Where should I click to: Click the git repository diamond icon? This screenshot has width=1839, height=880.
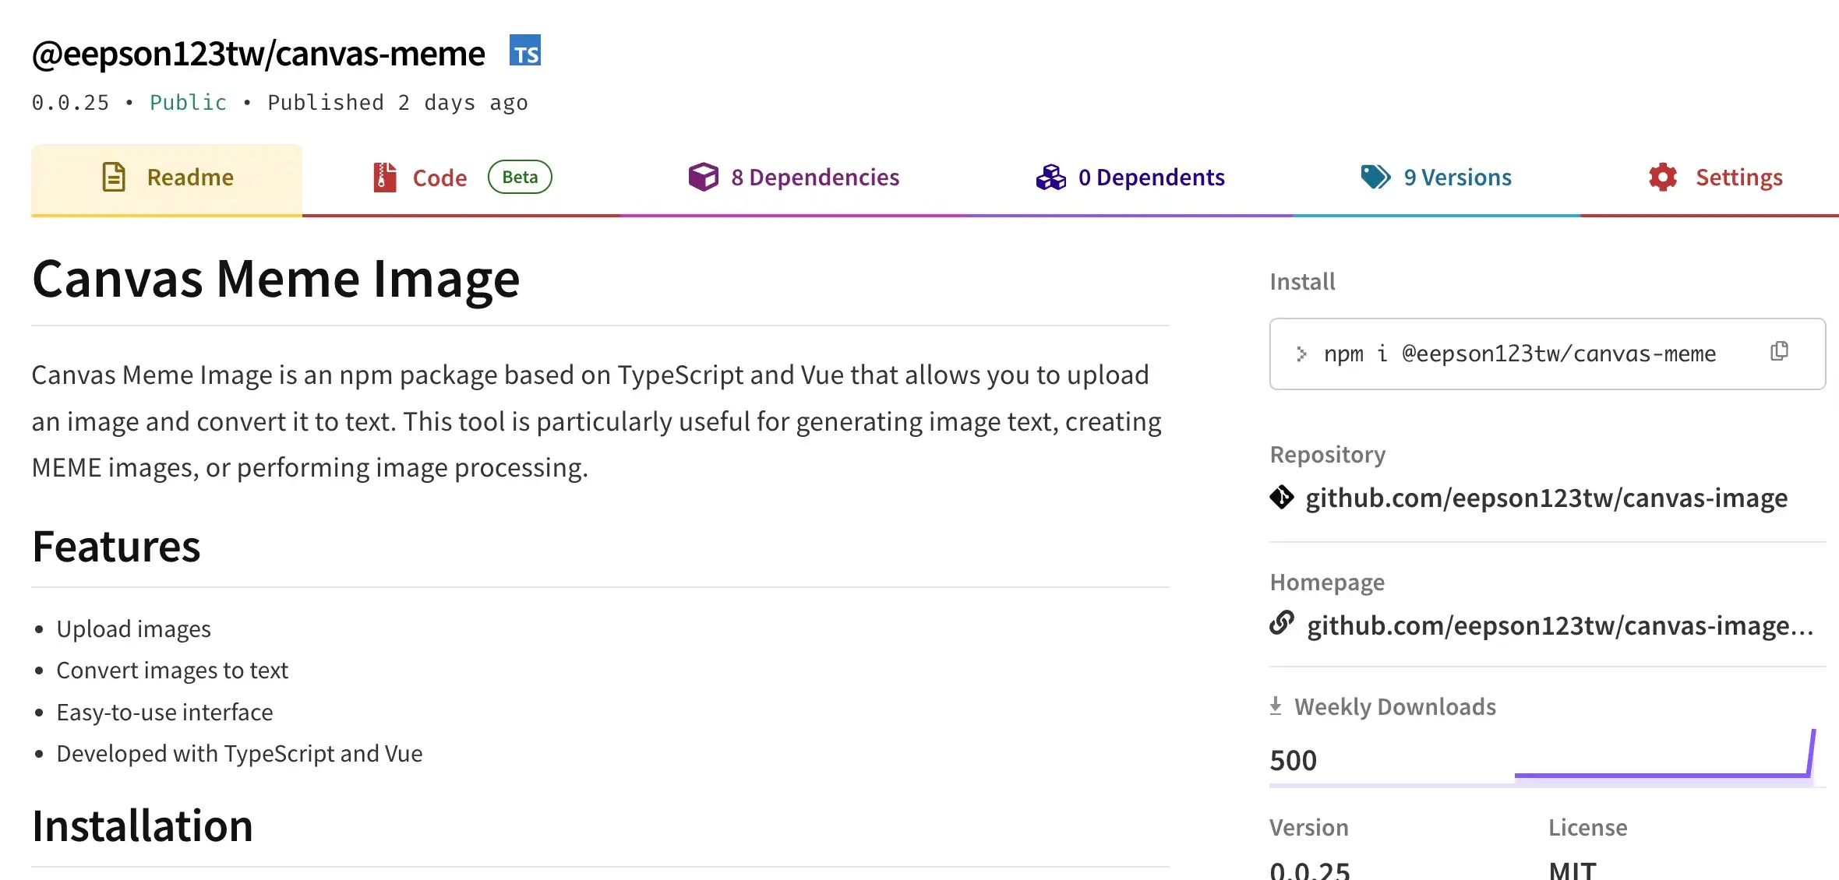(x=1282, y=497)
